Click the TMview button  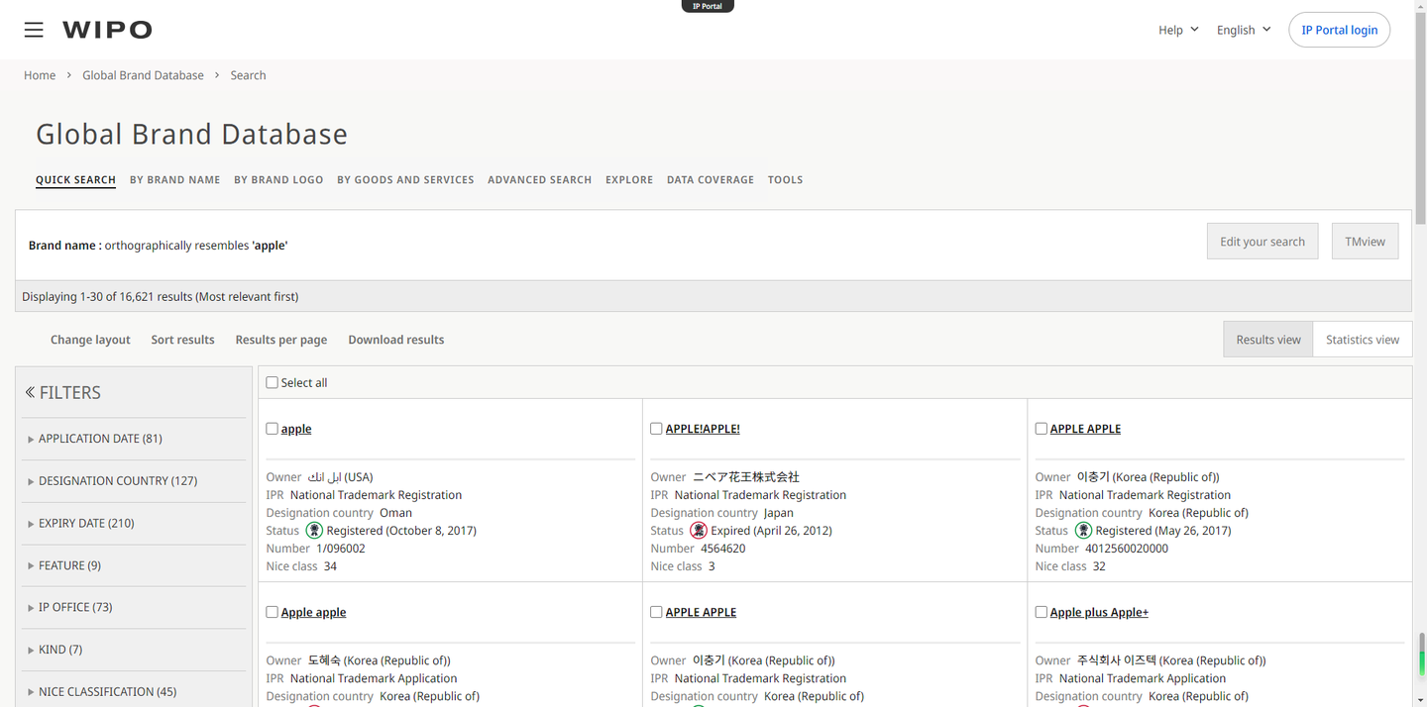click(1365, 242)
